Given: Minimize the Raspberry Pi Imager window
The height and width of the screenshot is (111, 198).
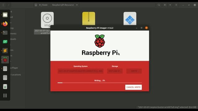Looking at the screenshot, I should tap(137, 28).
